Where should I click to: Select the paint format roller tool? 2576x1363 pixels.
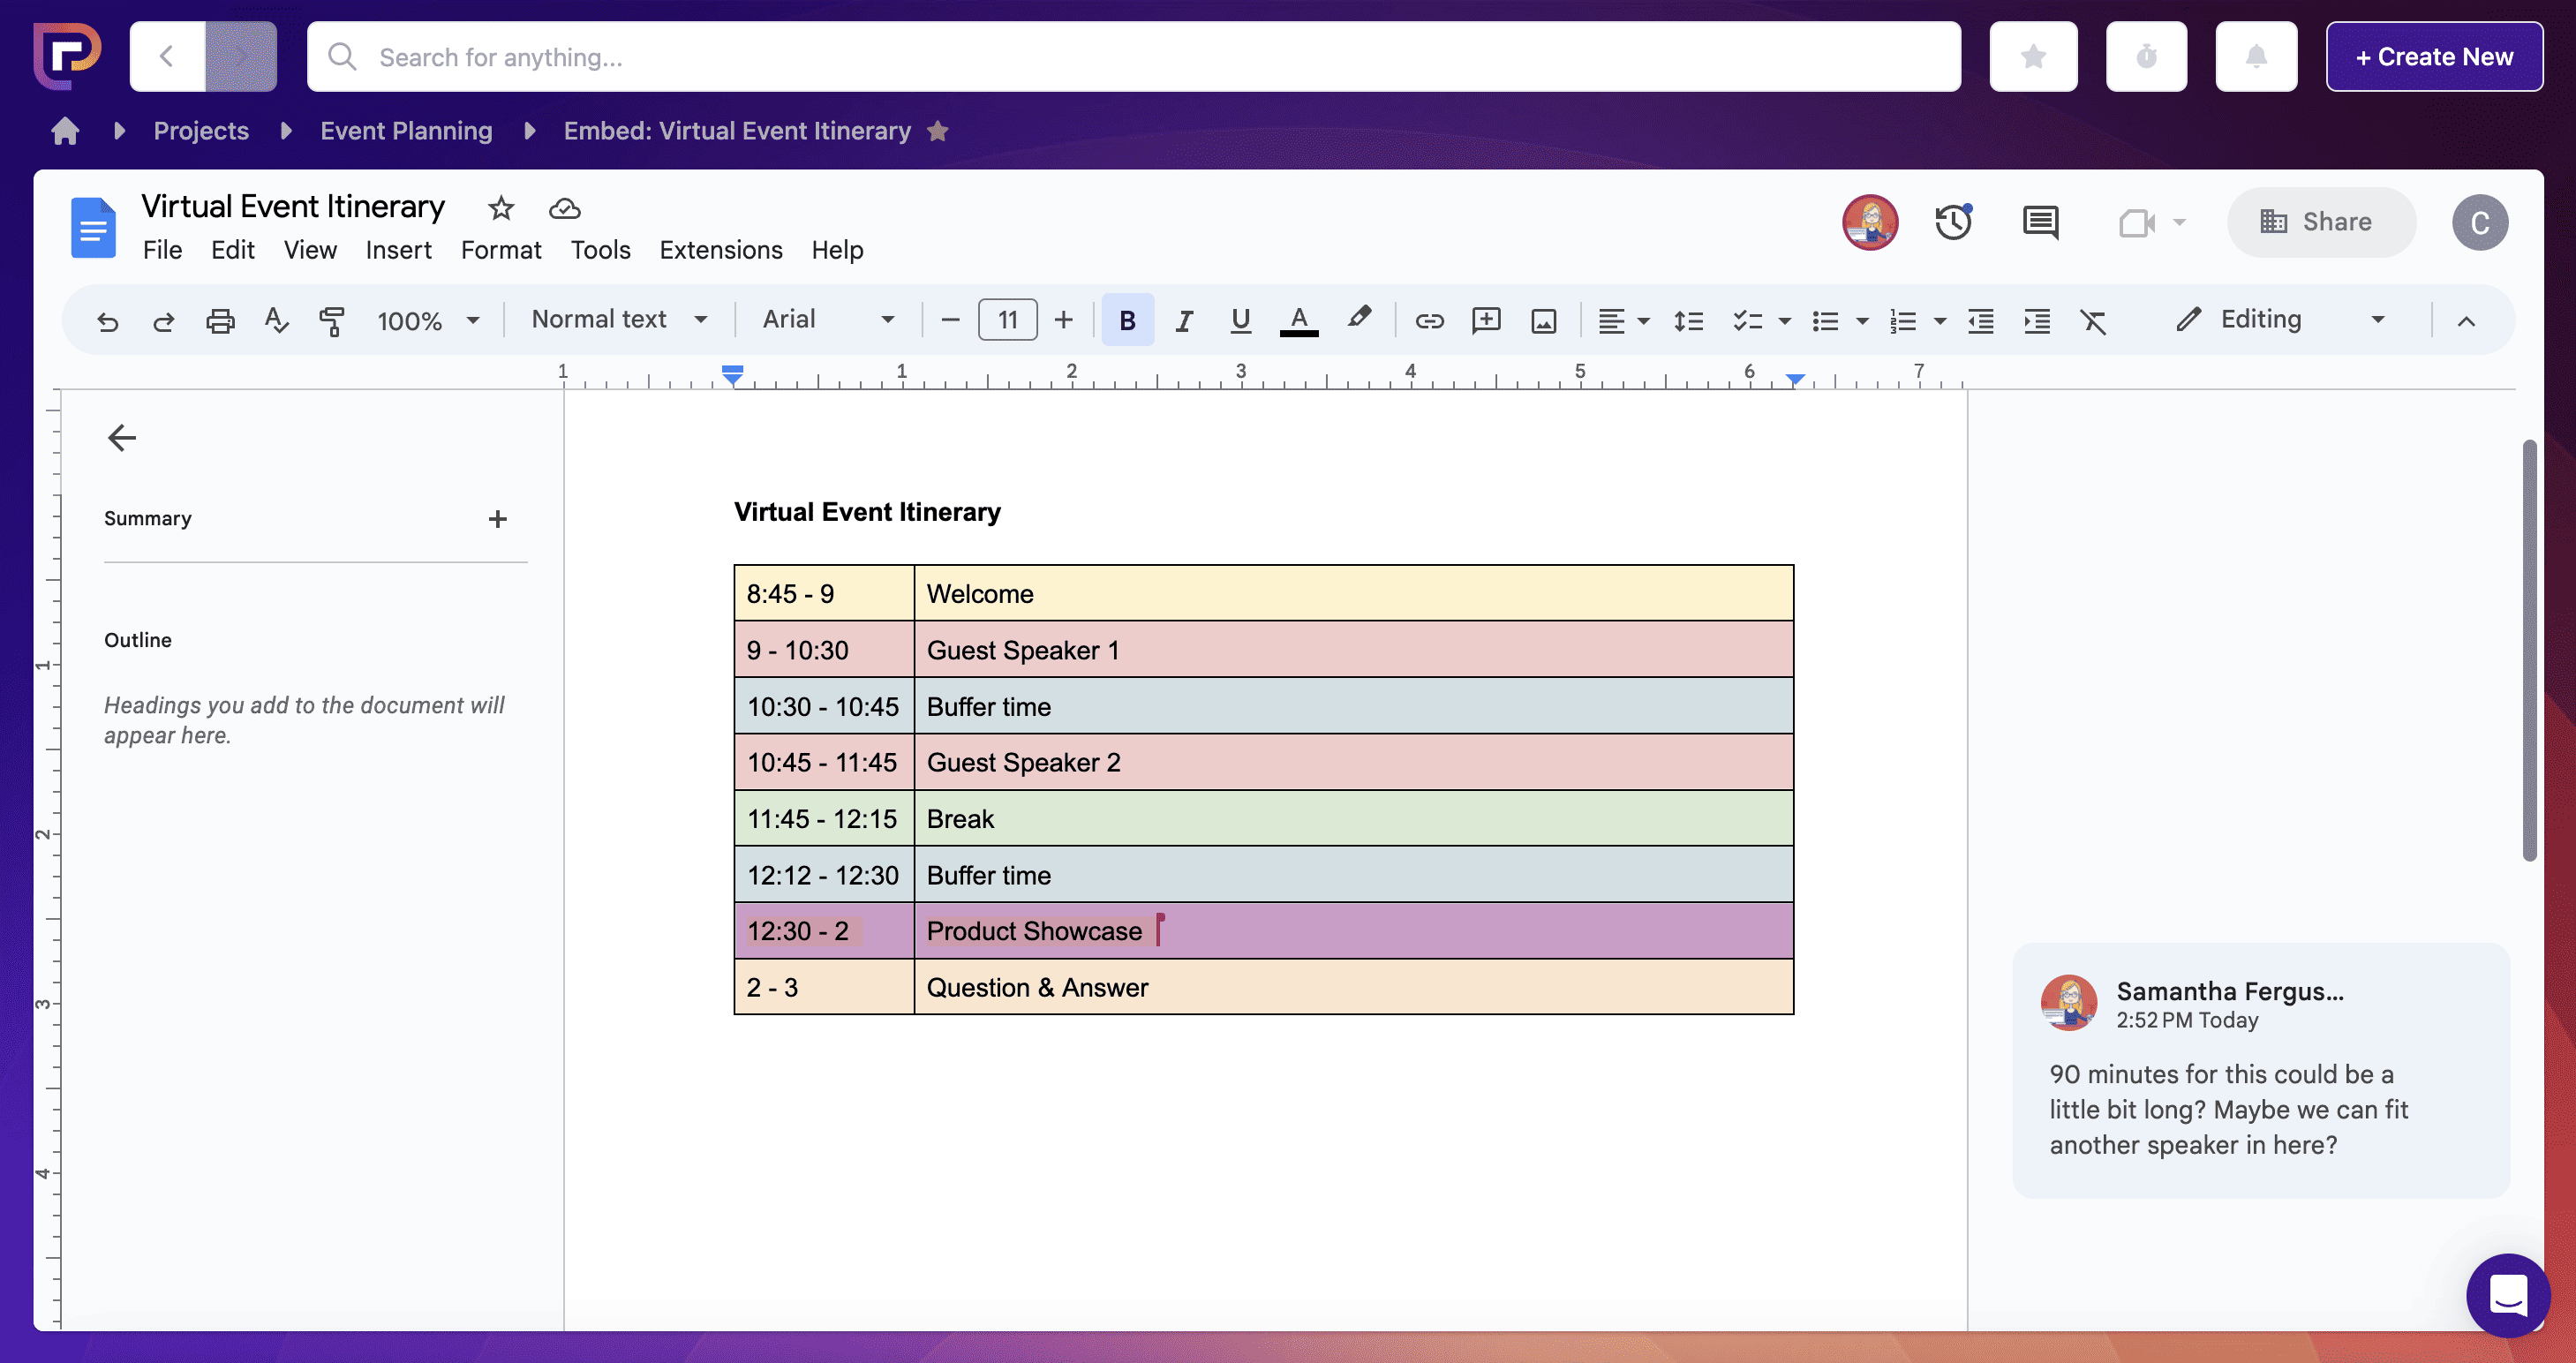click(x=331, y=320)
